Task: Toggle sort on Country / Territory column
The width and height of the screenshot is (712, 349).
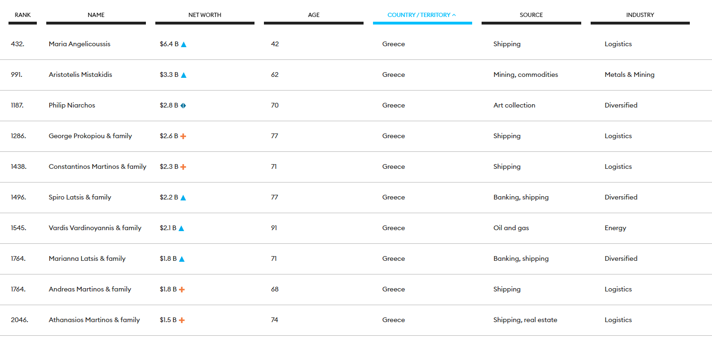Action: pos(422,15)
